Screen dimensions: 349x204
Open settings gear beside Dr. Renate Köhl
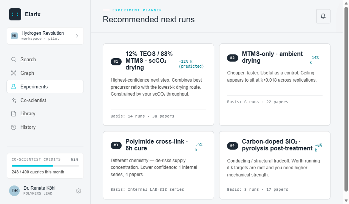78,191
